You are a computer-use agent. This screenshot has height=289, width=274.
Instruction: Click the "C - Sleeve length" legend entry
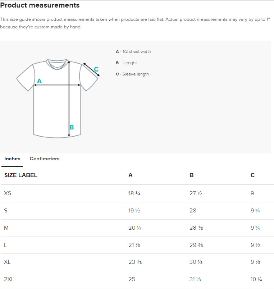coord(132,74)
